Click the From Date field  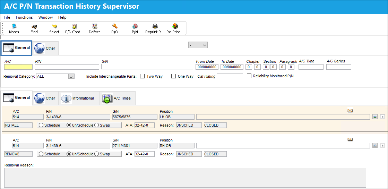click(x=207, y=67)
